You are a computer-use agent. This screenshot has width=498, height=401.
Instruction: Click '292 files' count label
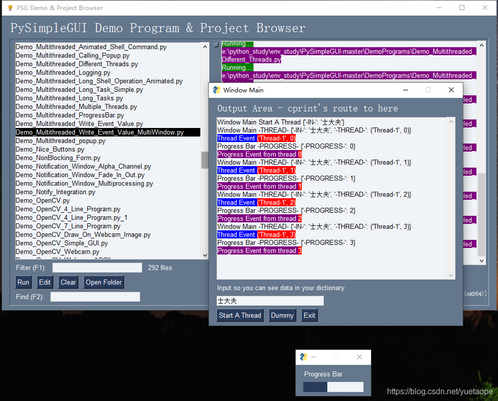click(x=160, y=268)
